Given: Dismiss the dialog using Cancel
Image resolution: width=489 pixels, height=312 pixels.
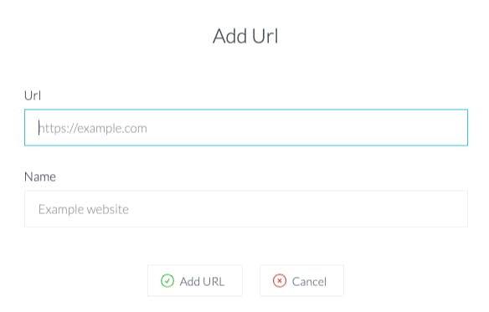Looking at the screenshot, I should [x=302, y=281].
